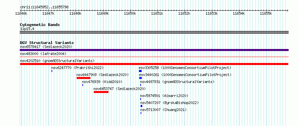Image resolution: width=298 pixels, height=126 pixels.
Task: Select blue marker under nsv4497931
Action: point(141,85)
